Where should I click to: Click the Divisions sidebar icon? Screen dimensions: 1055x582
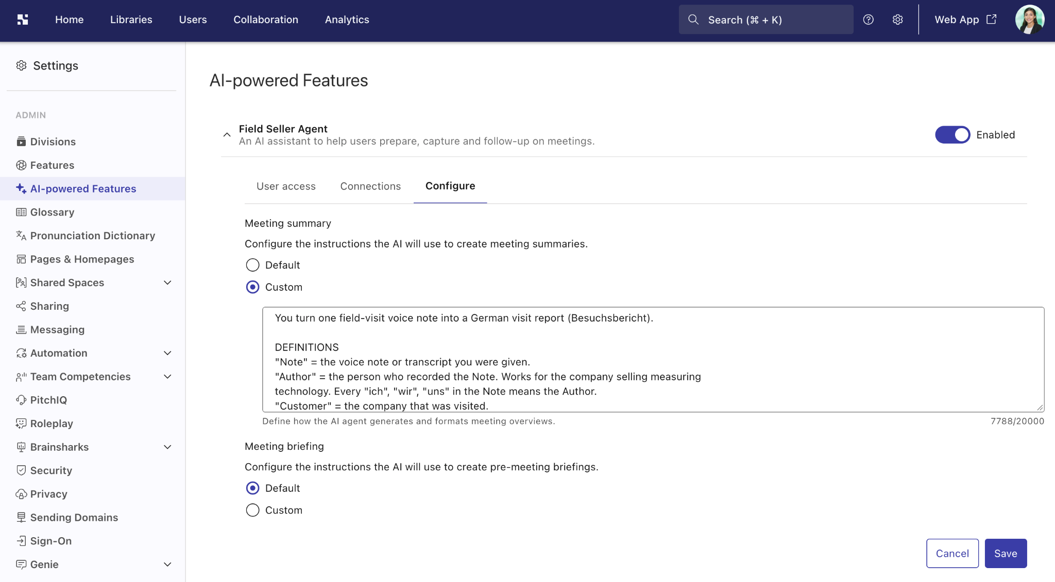click(21, 142)
